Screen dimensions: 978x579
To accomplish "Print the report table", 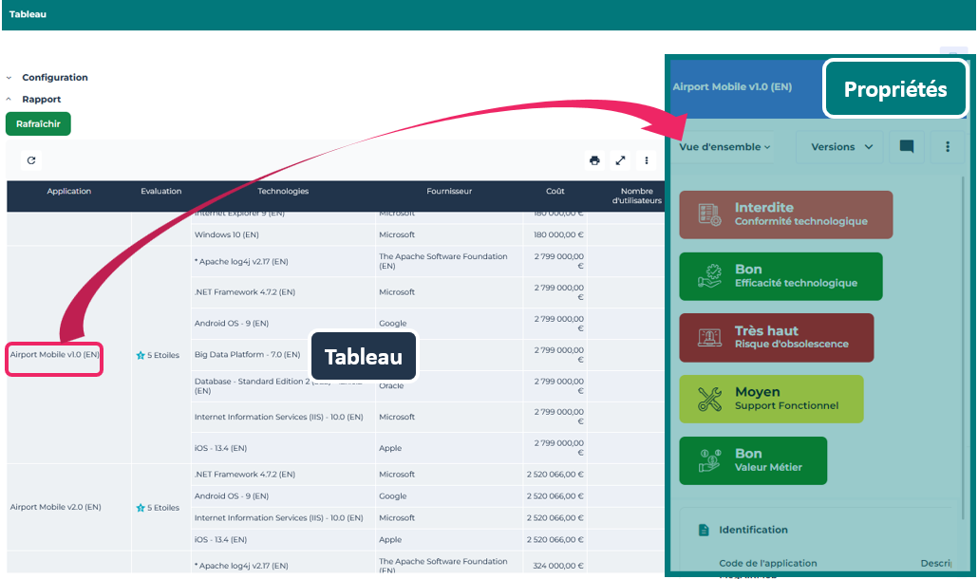I will (594, 160).
